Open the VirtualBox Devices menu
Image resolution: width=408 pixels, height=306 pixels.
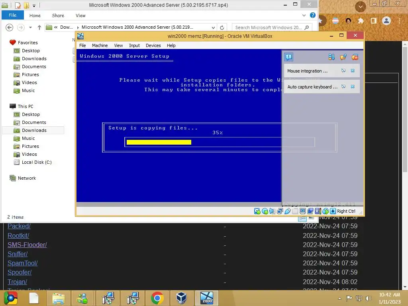[153, 45]
